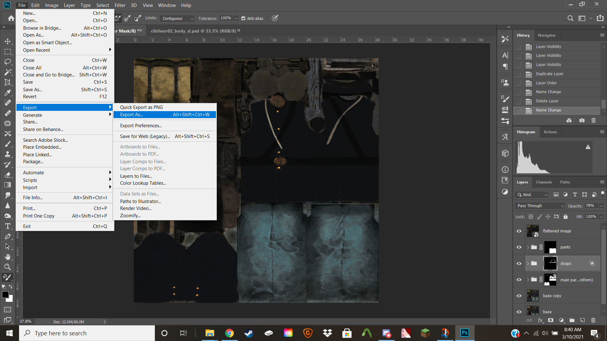Select the Lasso tool
607x341 pixels.
point(8,62)
